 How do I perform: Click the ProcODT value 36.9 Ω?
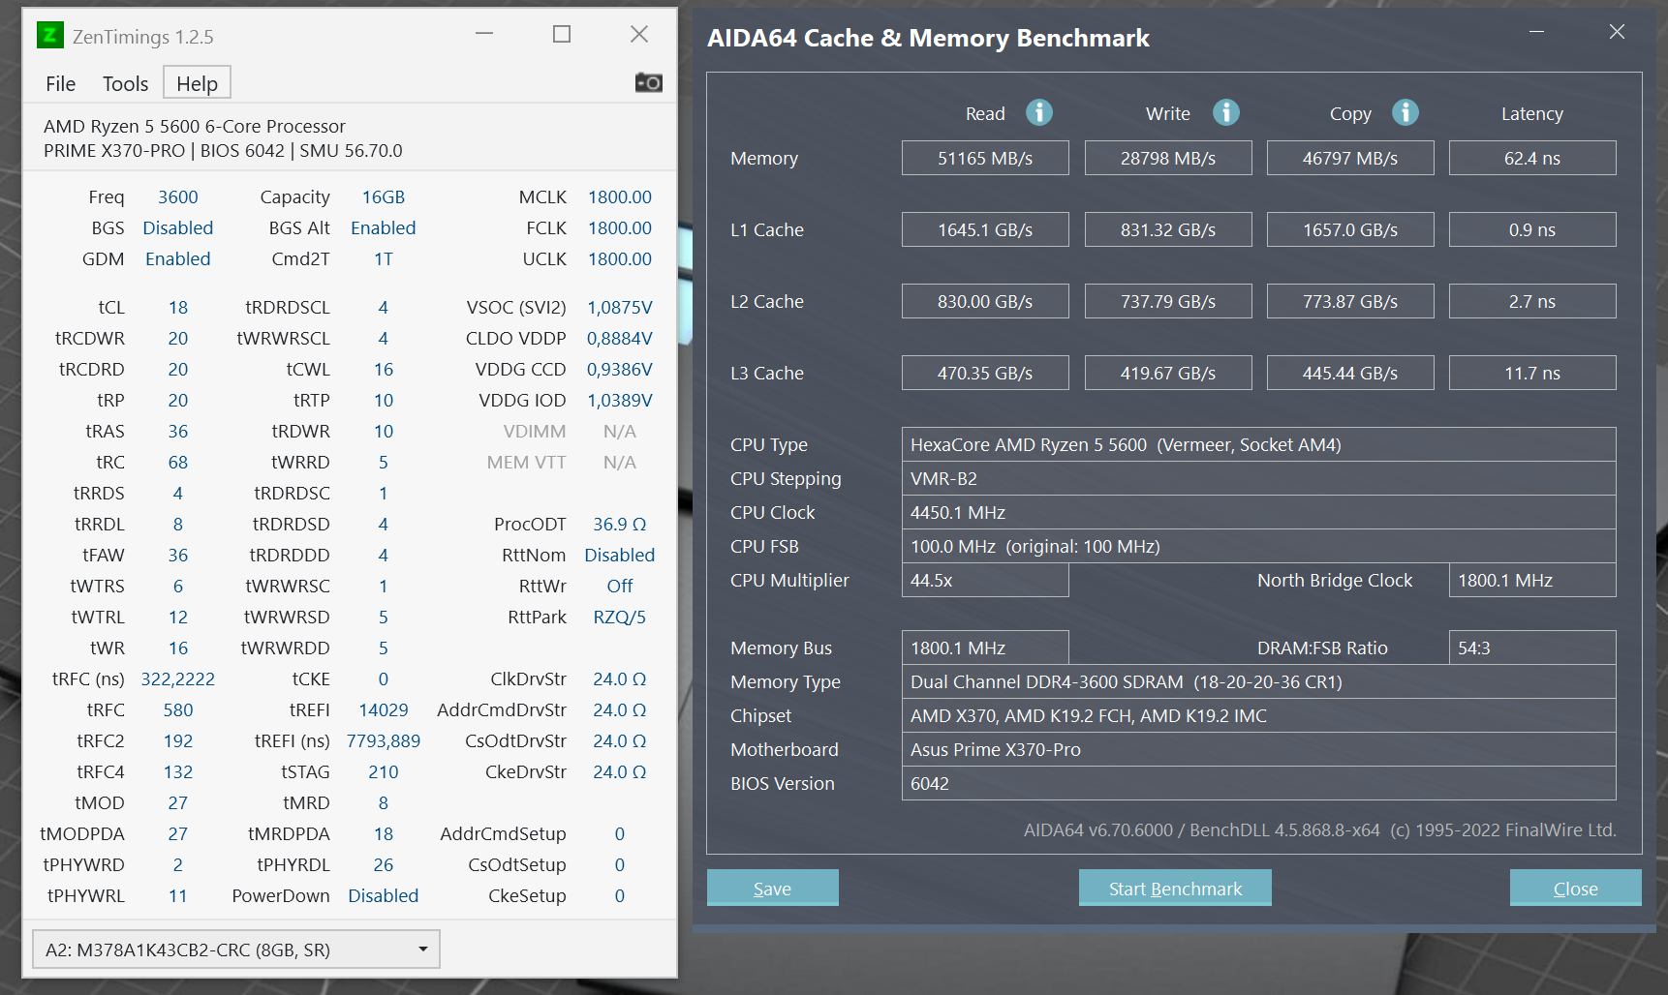tap(620, 524)
